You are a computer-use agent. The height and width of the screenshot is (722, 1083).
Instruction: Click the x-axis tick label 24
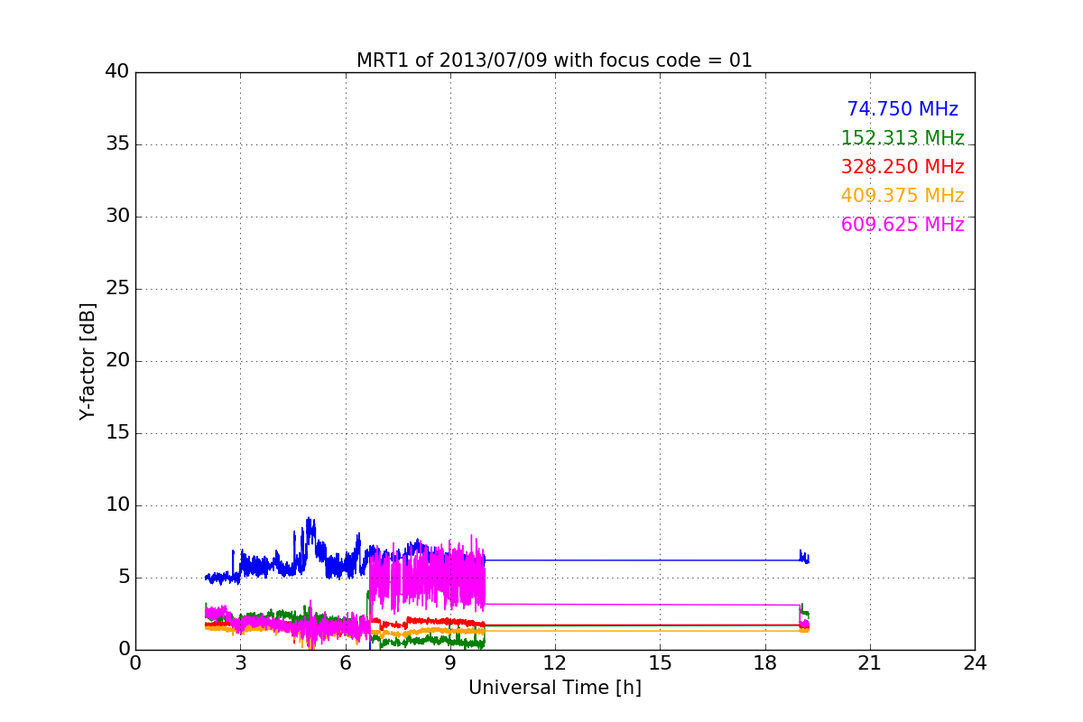point(975,663)
